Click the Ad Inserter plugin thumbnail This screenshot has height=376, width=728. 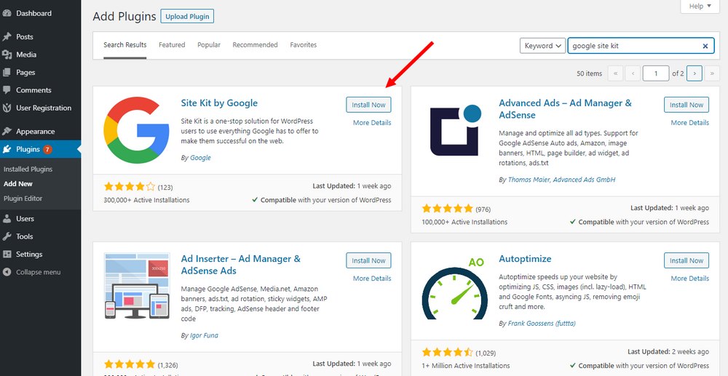click(x=137, y=286)
